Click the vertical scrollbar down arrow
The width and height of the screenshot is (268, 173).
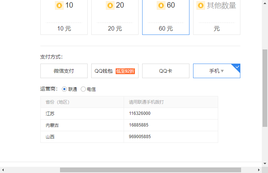coord(265,164)
